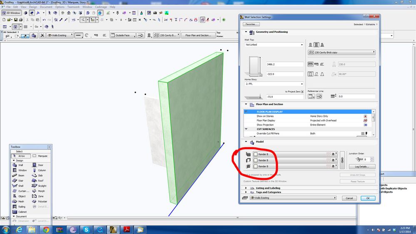Screen dimensions: 416x234
Task: Expand the Listing and Labeling panel
Action: pyautogui.click(x=246, y=188)
